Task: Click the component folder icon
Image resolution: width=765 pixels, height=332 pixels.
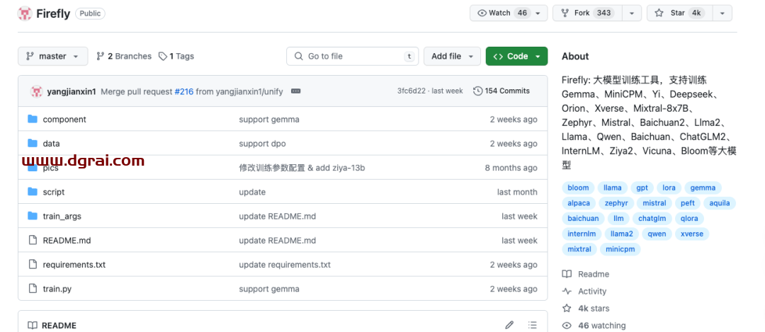Action: 32,119
